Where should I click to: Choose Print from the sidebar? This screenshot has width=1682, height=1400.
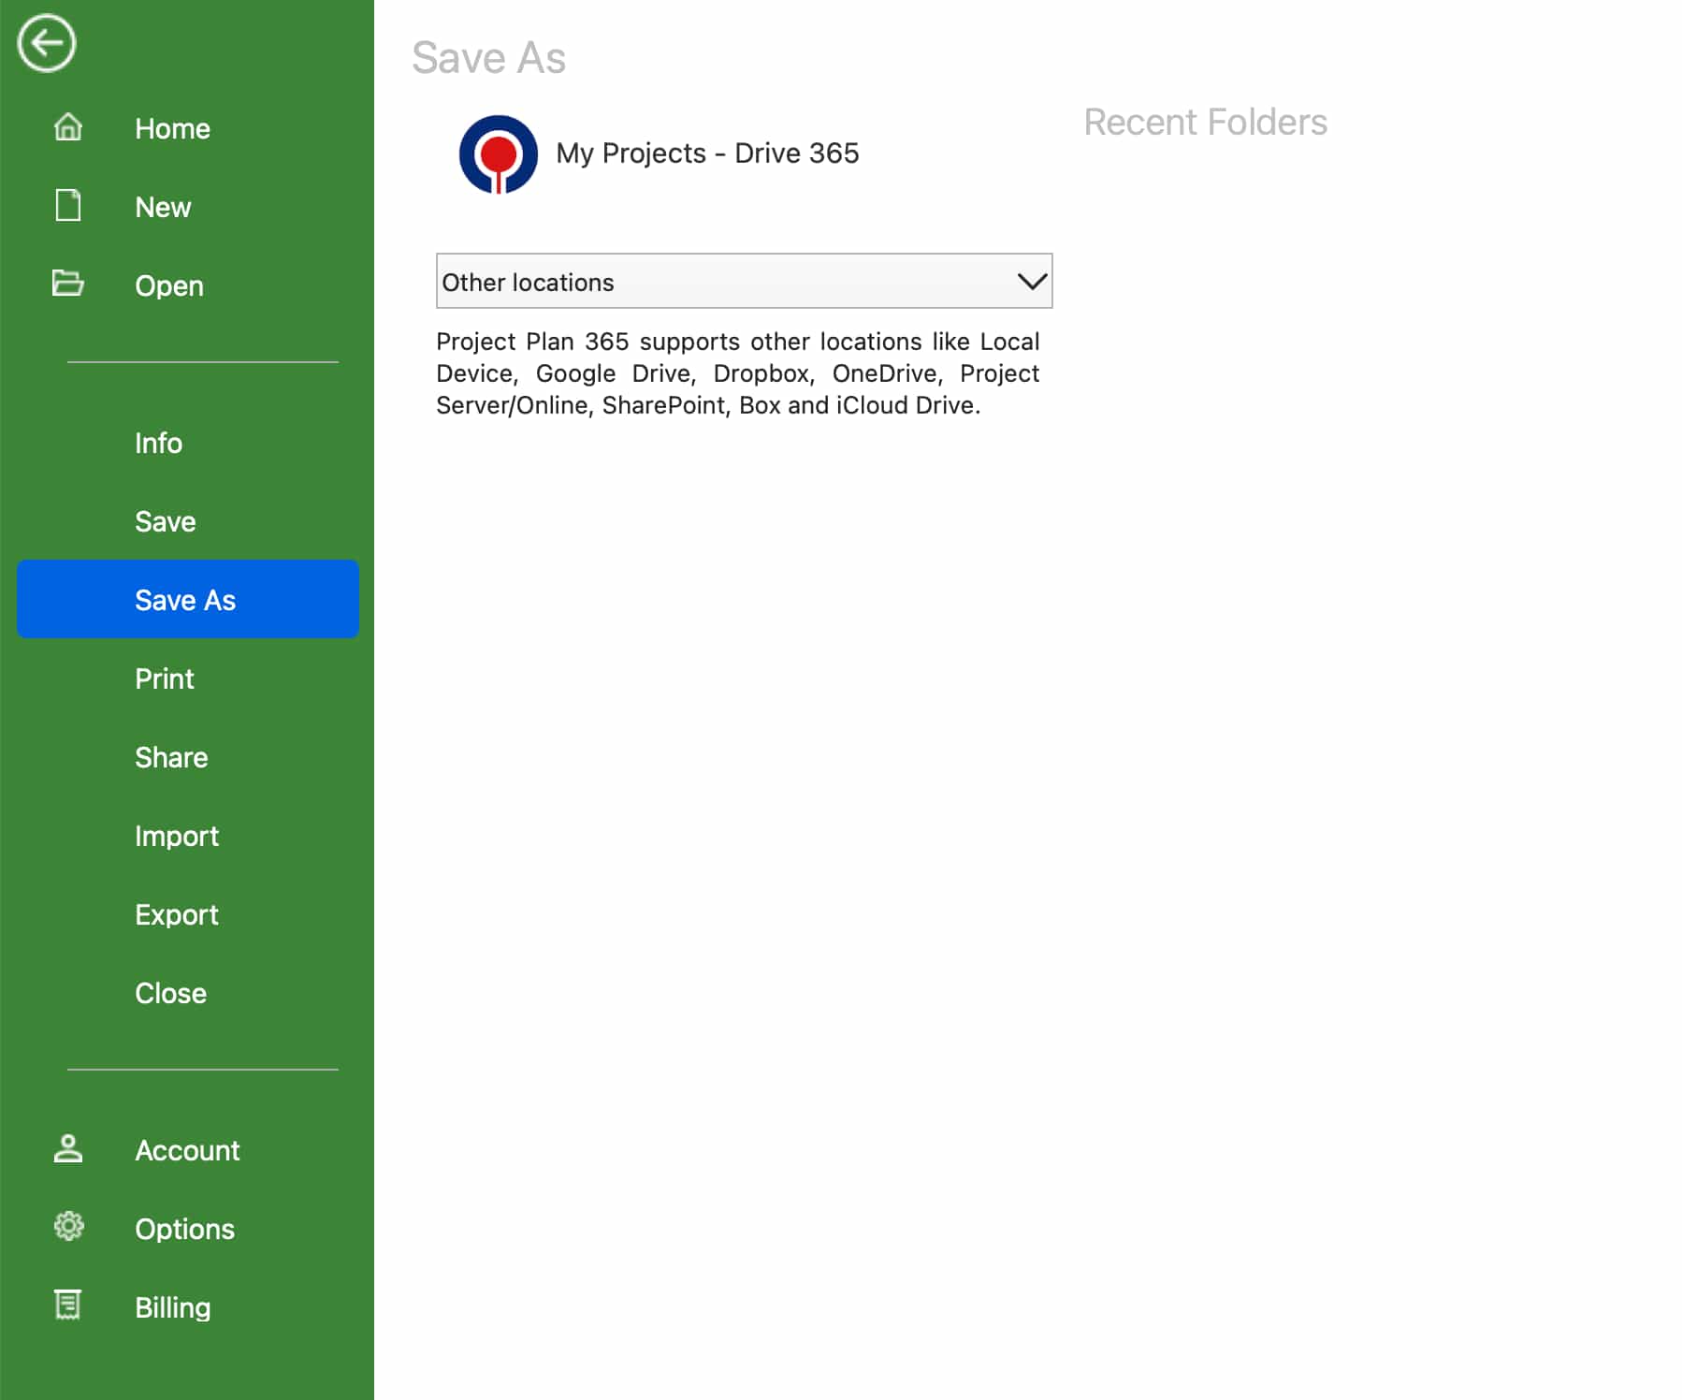(x=164, y=678)
